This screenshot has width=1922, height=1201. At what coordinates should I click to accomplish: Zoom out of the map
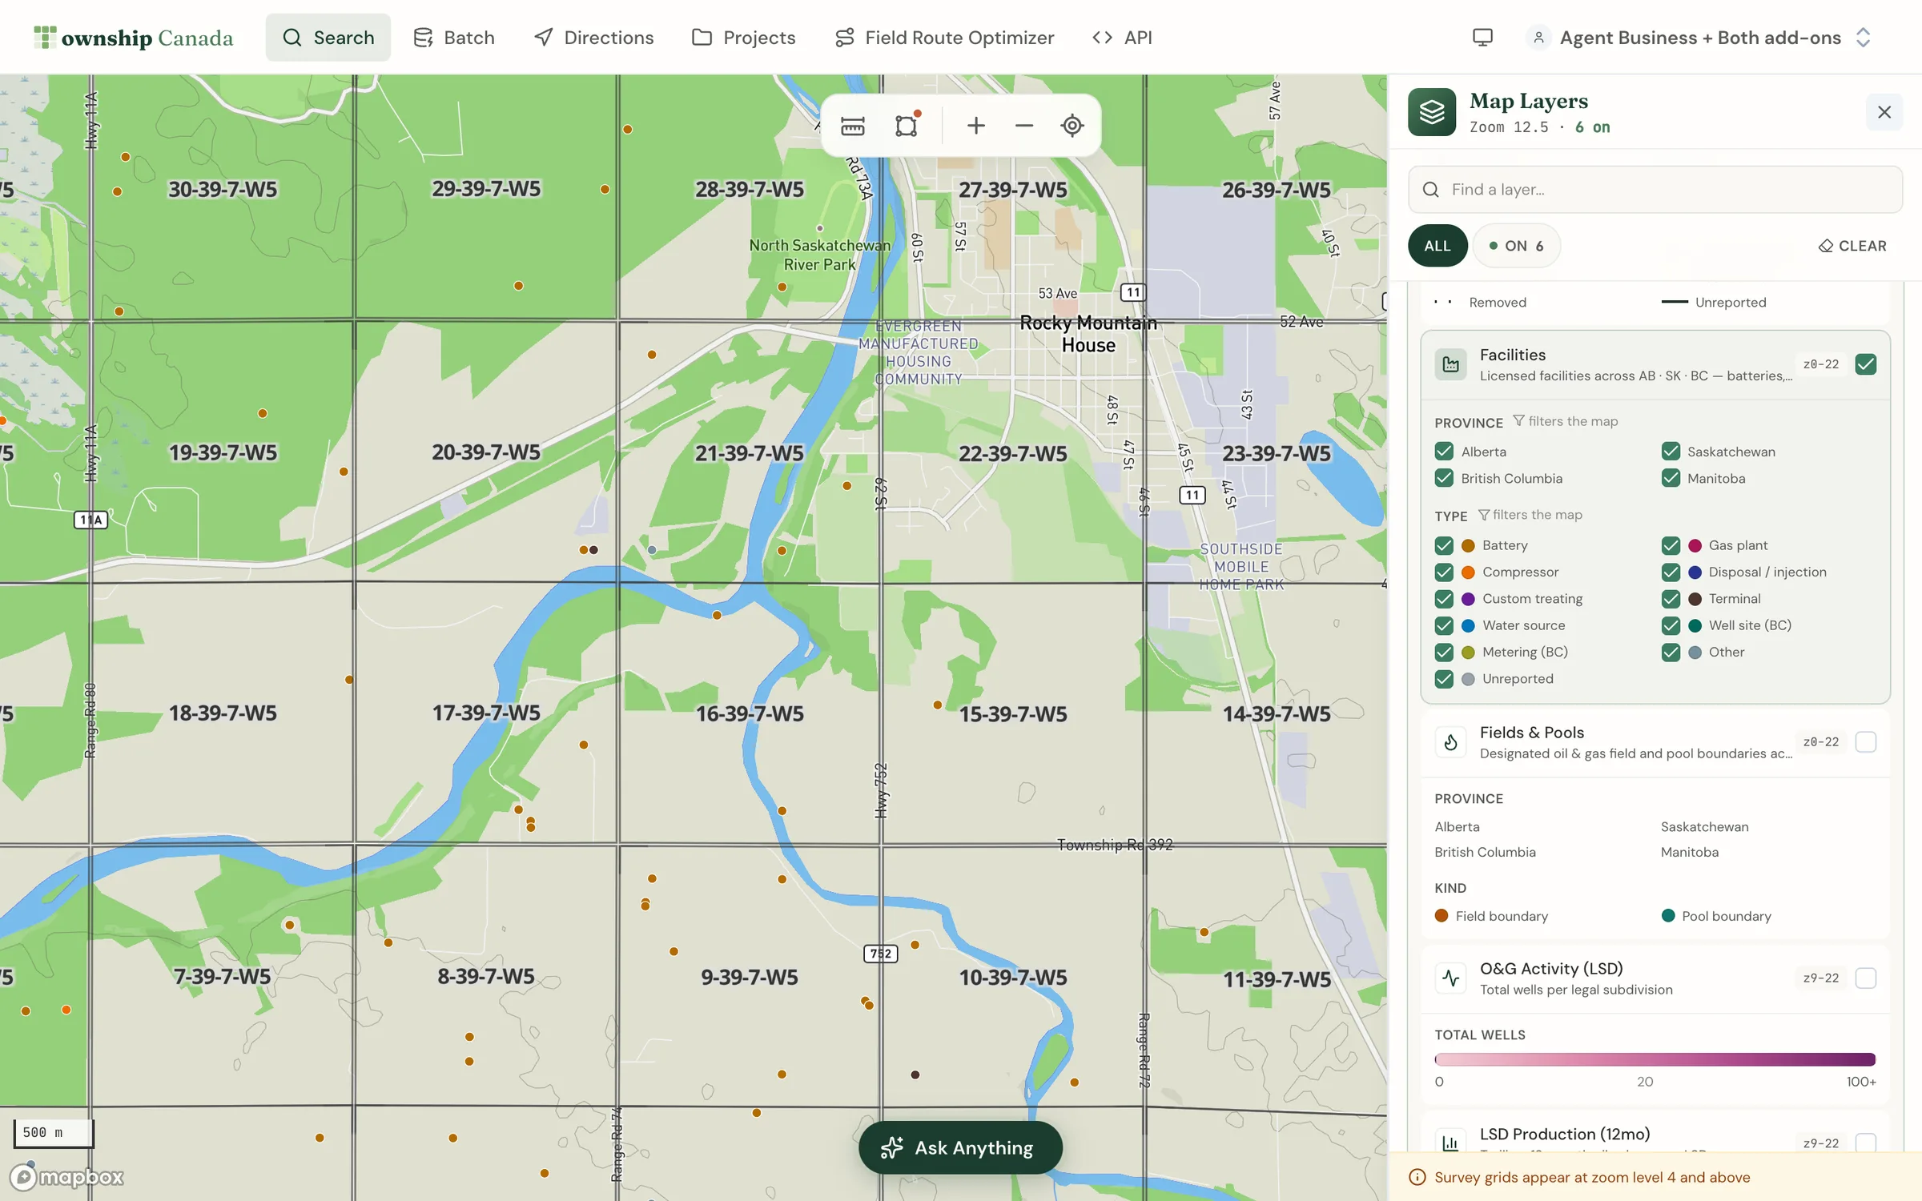coord(1023,126)
